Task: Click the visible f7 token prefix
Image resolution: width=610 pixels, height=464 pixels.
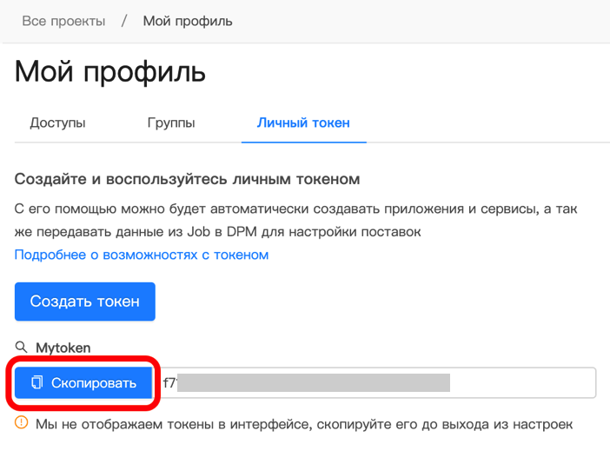Action: (169, 383)
